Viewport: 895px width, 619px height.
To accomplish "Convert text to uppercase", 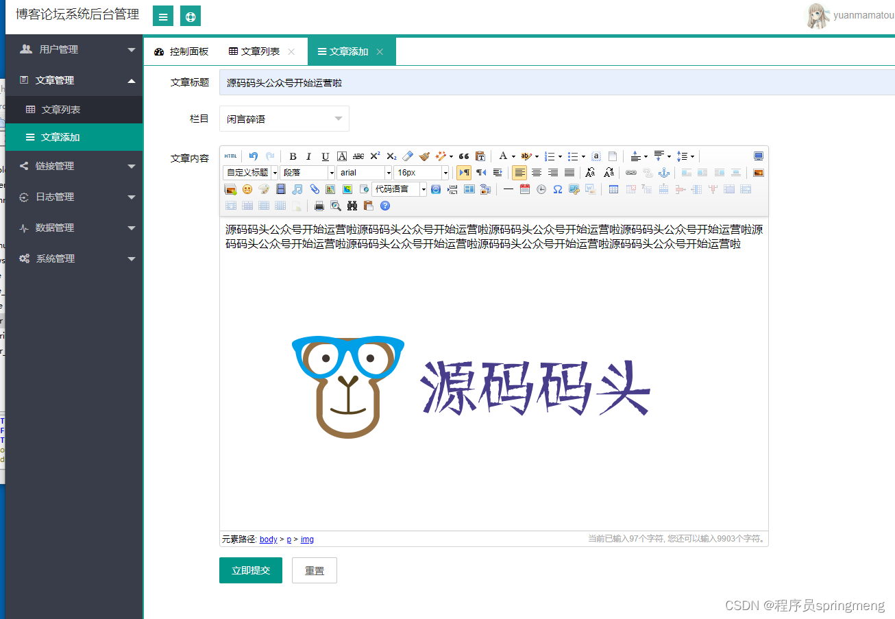I will point(590,173).
